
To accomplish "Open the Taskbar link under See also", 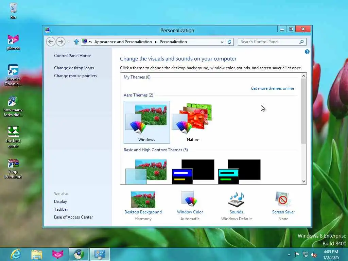I will pyautogui.click(x=61, y=209).
